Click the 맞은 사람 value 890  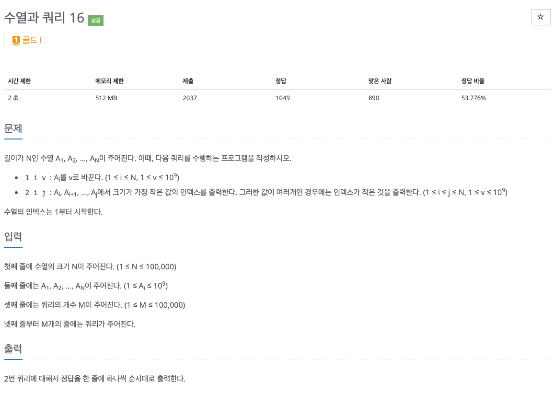click(x=373, y=98)
